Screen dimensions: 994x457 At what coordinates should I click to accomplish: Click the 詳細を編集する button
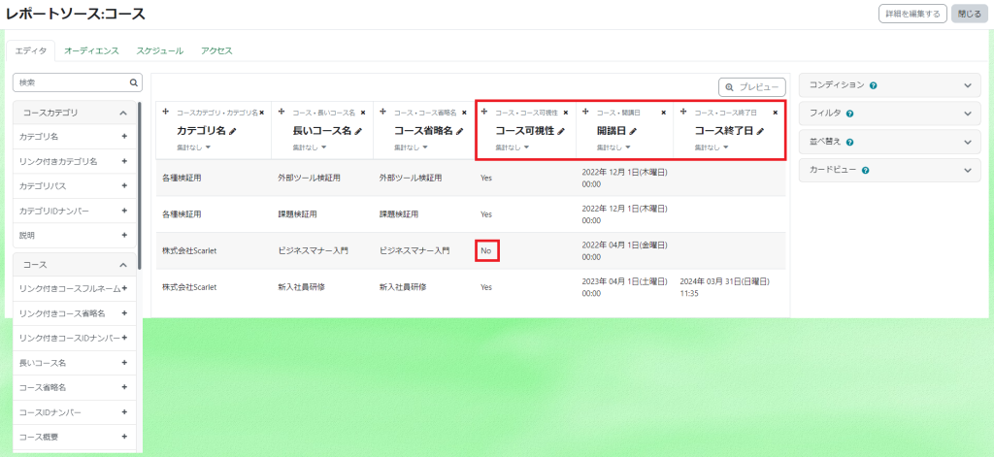point(912,14)
